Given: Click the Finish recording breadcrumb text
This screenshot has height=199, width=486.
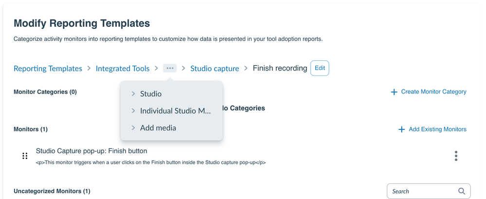Looking at the screenshot, I should pyautogui.click(x=280, y=68).
